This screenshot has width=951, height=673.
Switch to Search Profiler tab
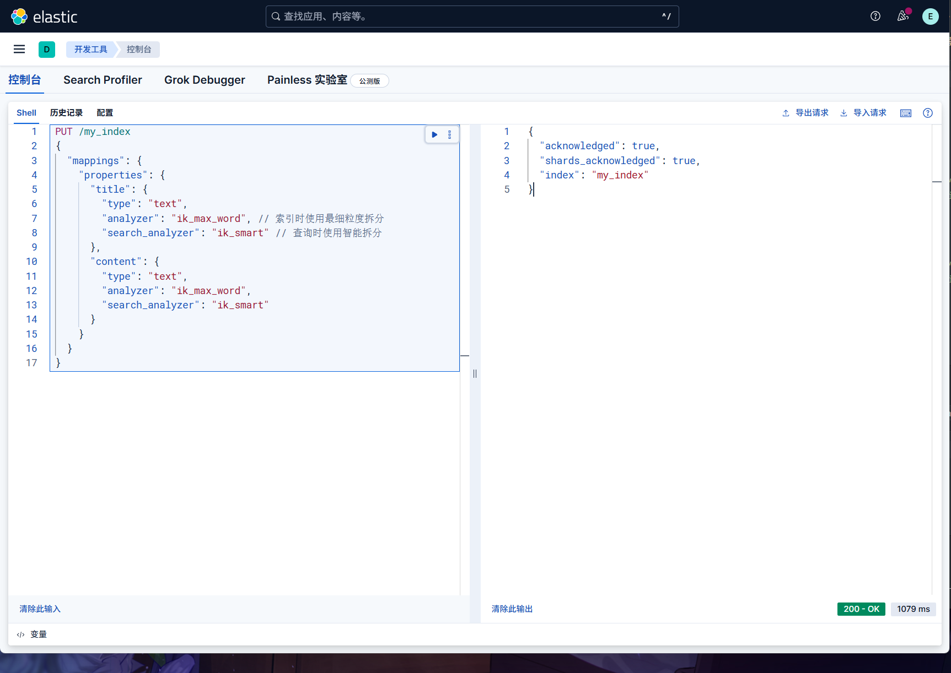click(103, 80)
